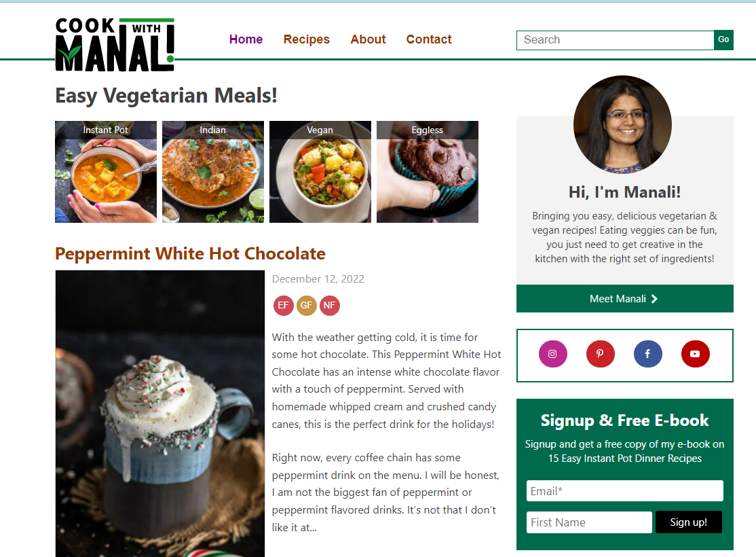The height and width of the screenshot is (557, 756).
Task: Open the Instant Pot category thumbnail
Action: 106,172
